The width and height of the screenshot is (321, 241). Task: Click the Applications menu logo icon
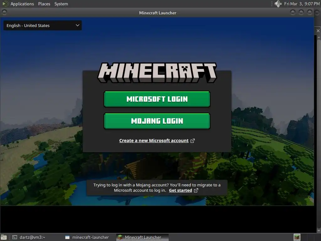[x=5, y=4]
